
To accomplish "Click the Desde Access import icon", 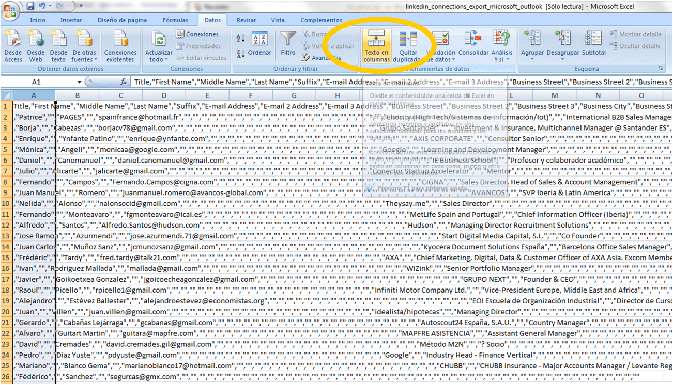I will pyautogui.click(x=13, y=40).
